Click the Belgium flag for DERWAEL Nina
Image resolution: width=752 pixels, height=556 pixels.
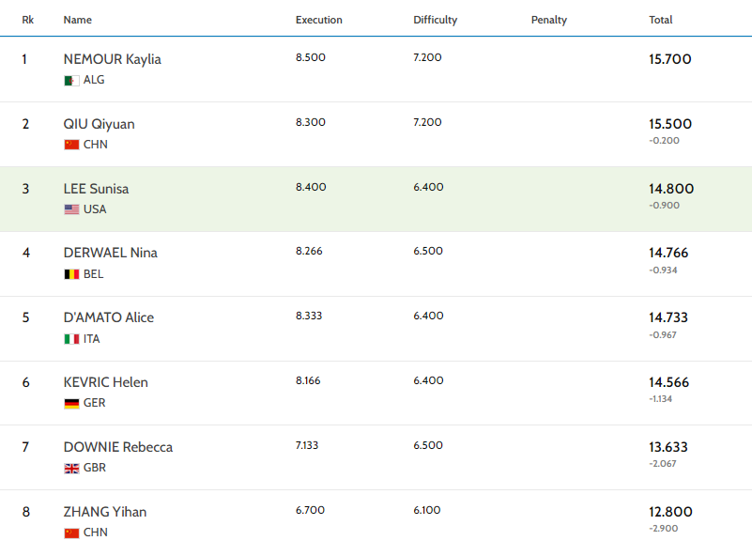click(70, 274)
